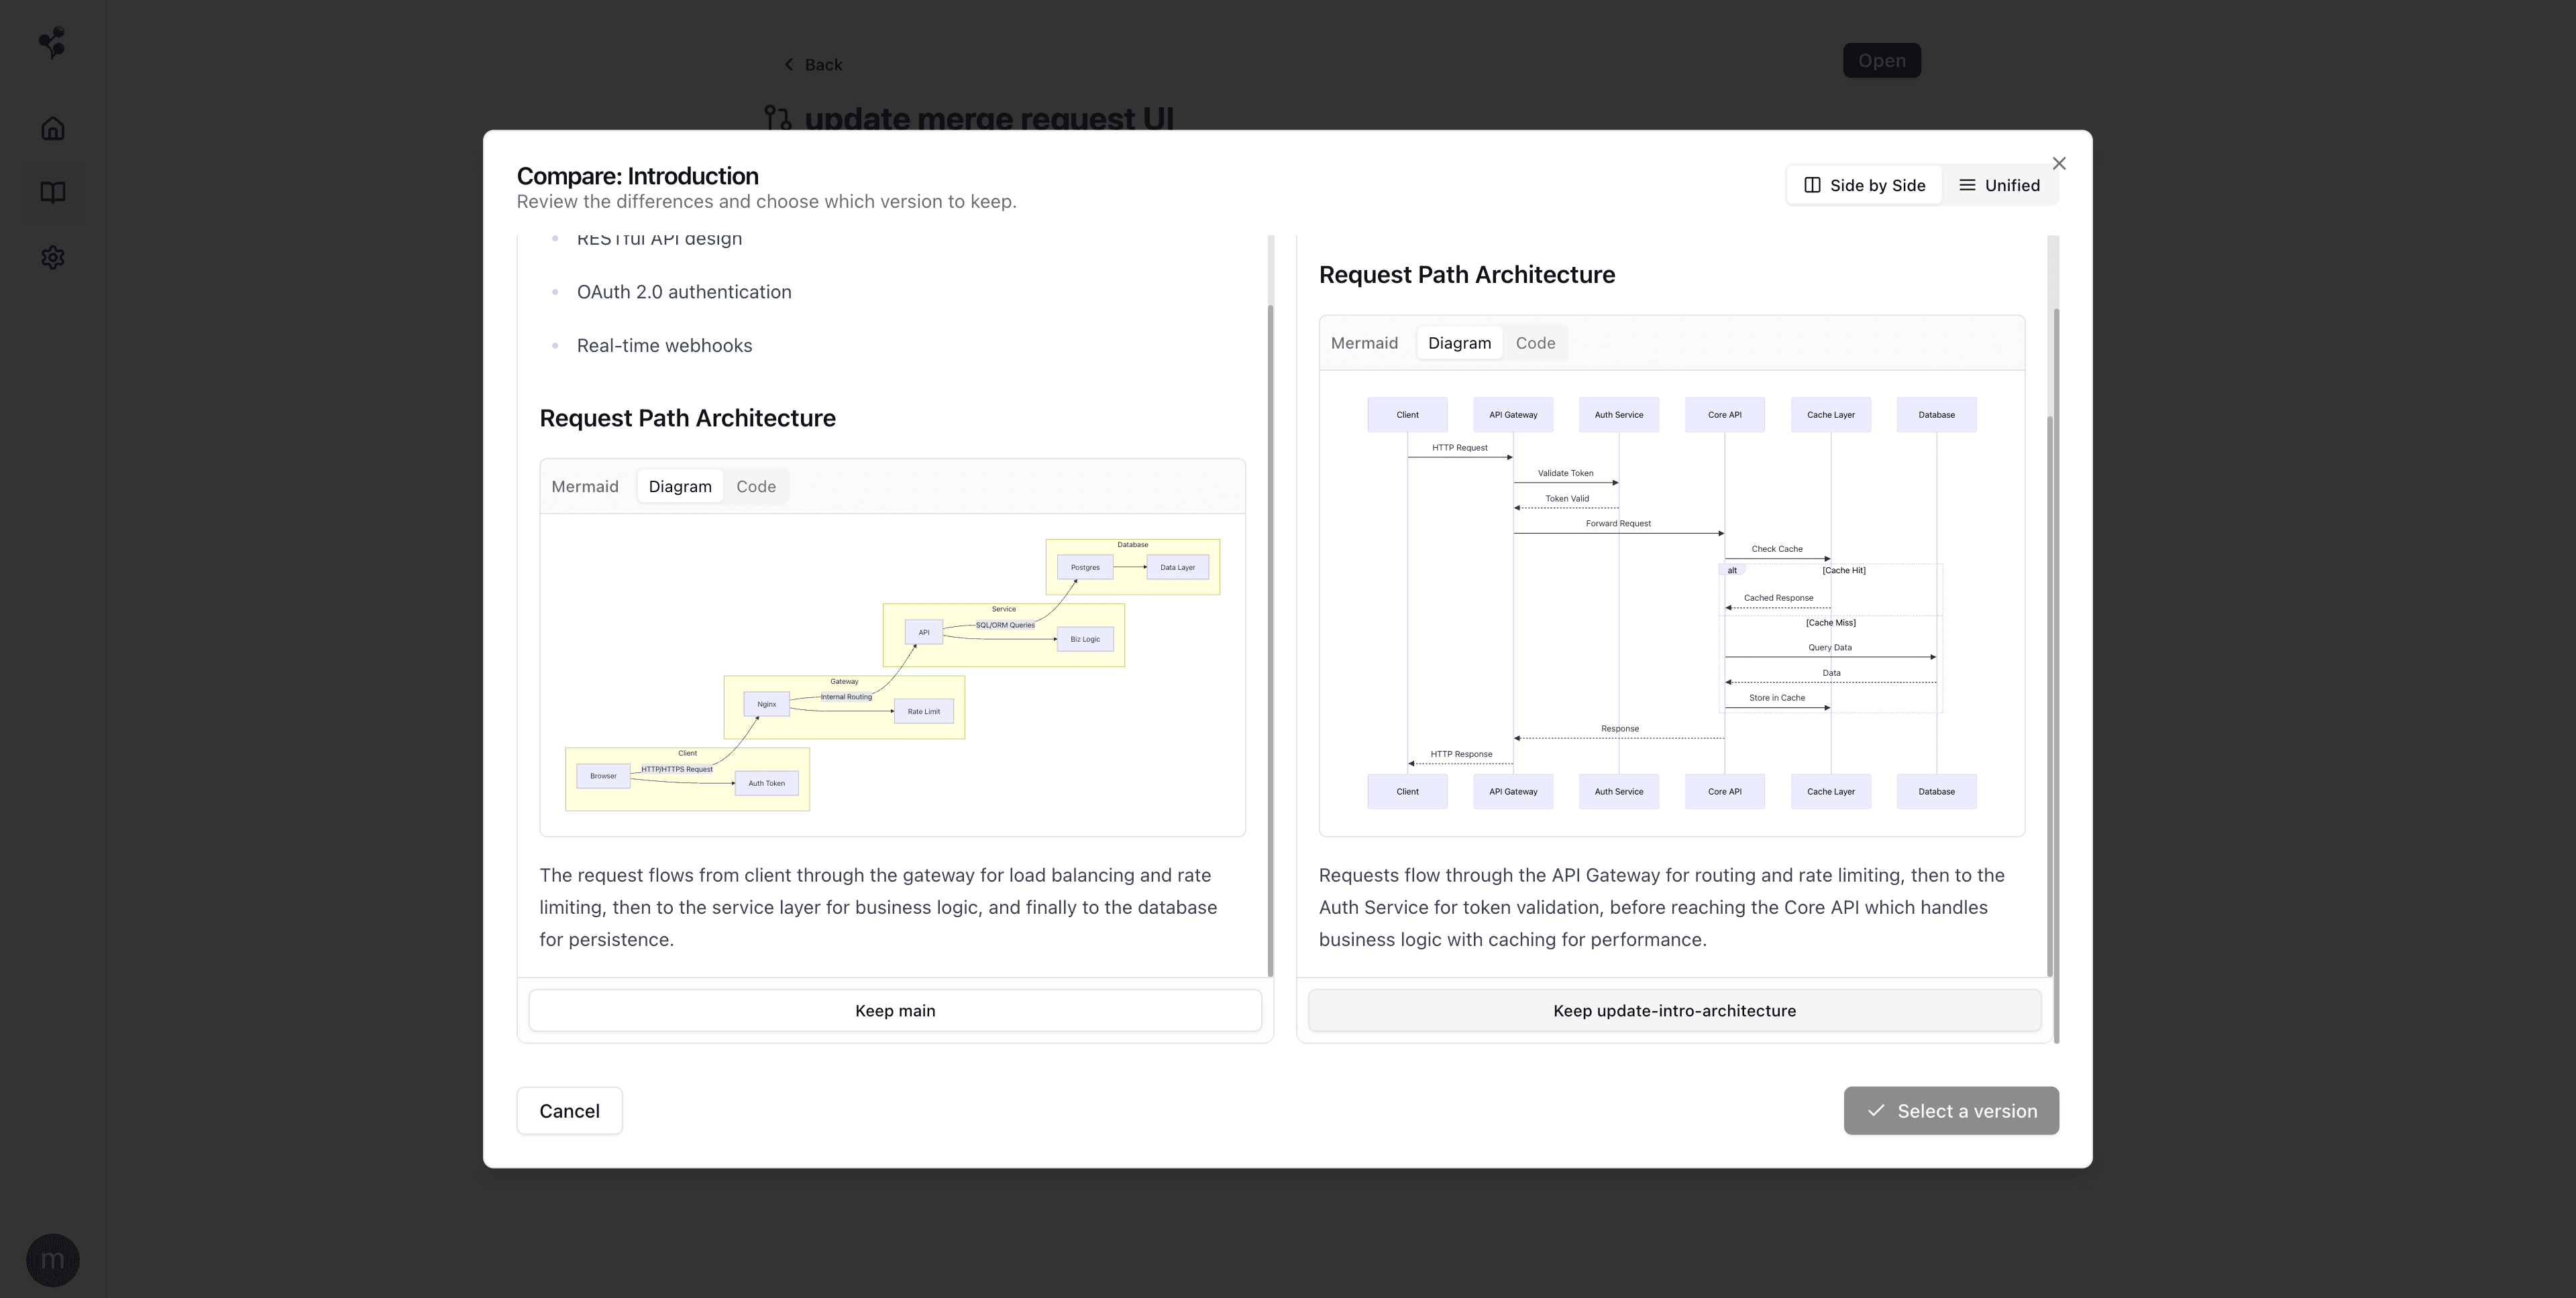Open Home from the left sidebar
Viewport: 2576px width, 1298px height.
(x=52, y=128)
